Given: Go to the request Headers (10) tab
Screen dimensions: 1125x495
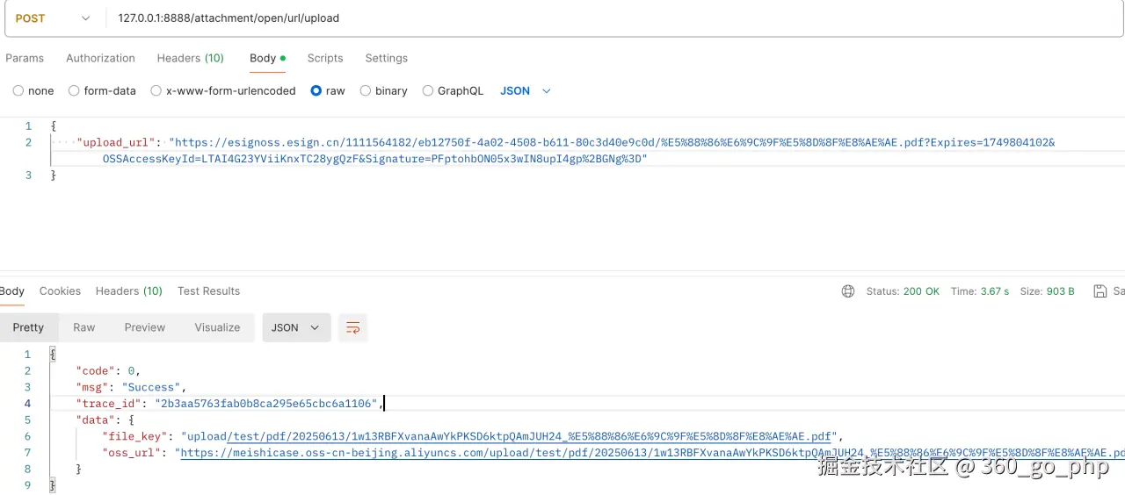Looking at the screenshot, I should [x=190, y=58].
